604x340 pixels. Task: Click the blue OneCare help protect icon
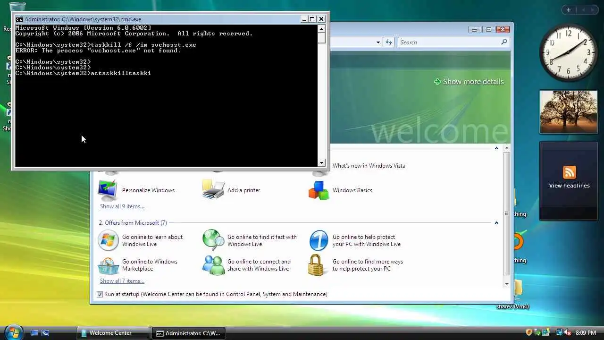click(x=319, y=240)
